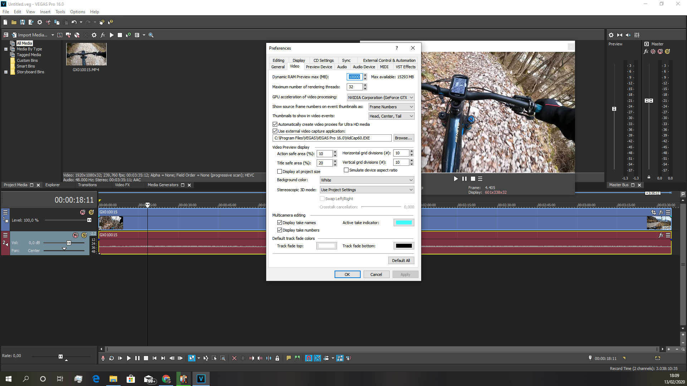Toggle Automatically create video proxies checkbox

275,124
